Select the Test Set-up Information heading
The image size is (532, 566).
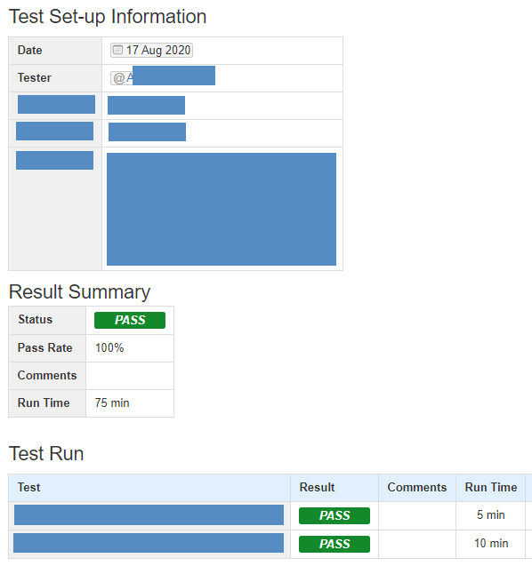click(x=108, y=17)
